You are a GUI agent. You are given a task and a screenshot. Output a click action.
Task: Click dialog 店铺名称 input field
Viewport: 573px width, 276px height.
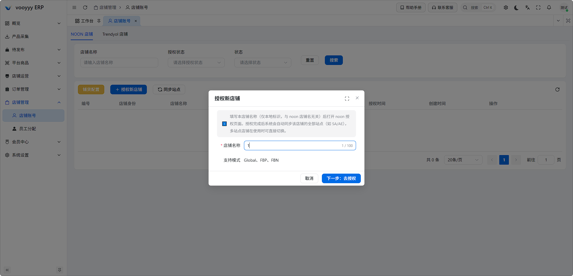coord(300,145)
